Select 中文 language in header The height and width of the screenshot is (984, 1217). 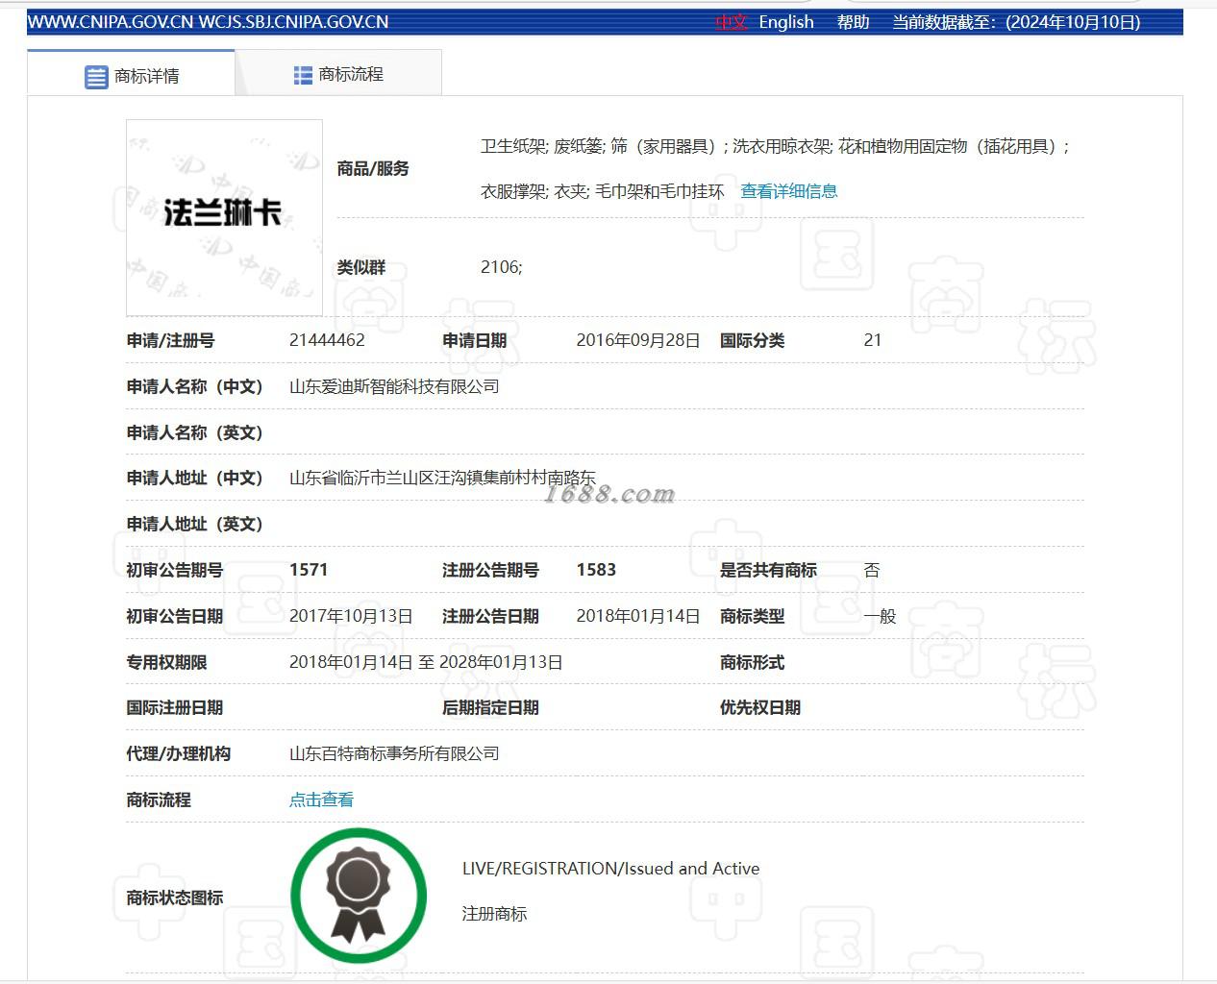(x=731, y=22)
